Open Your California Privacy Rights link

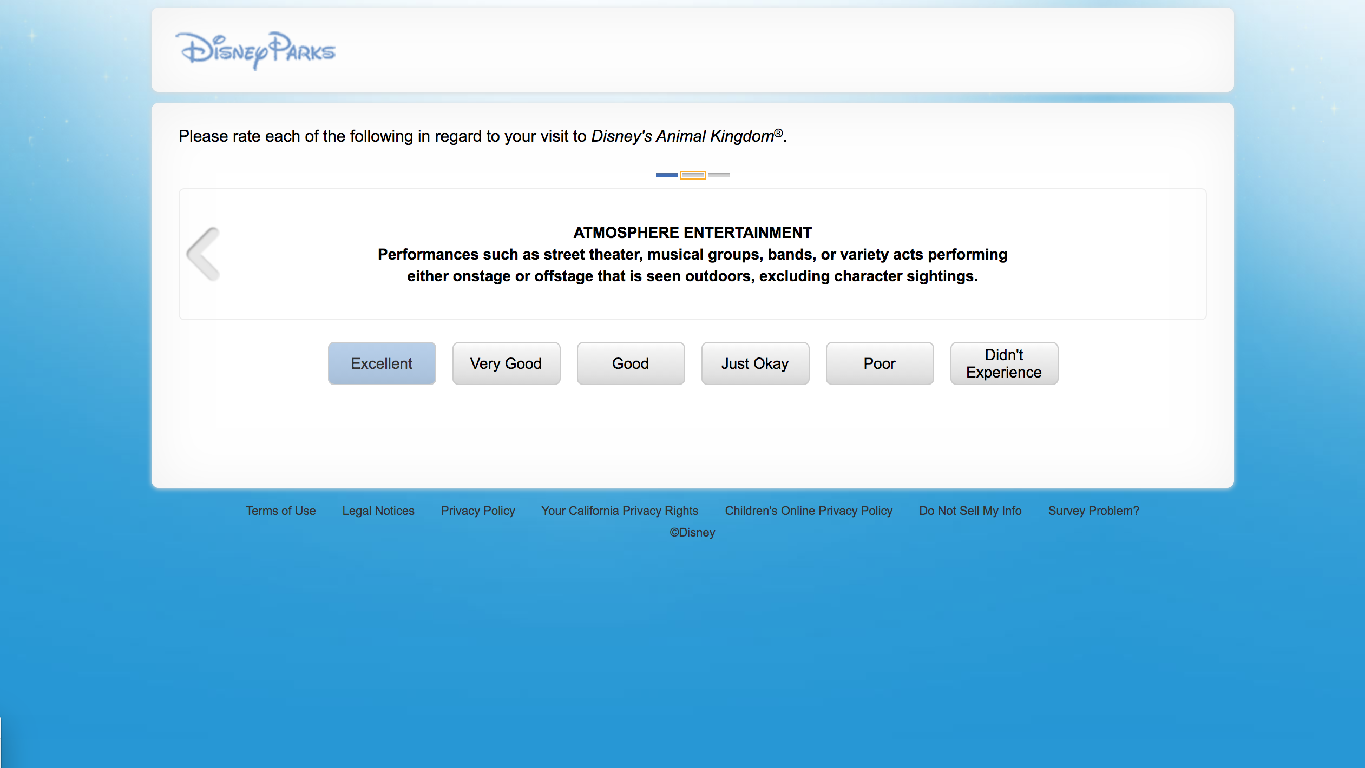click(x=620, y=511)
